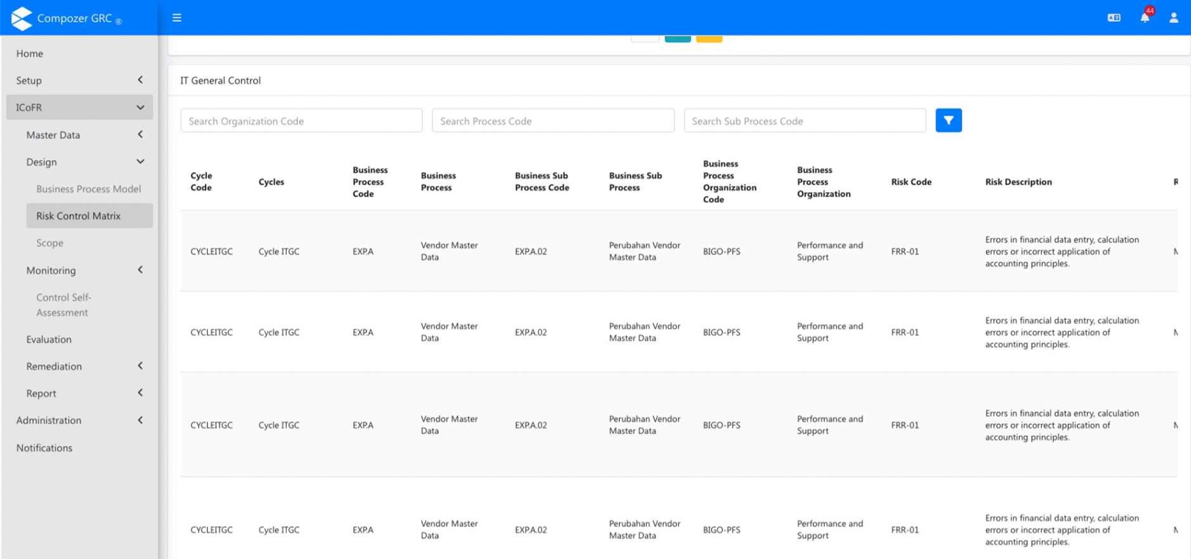
Task: Click the Risk Code column header
Action: tap(911, 182)
